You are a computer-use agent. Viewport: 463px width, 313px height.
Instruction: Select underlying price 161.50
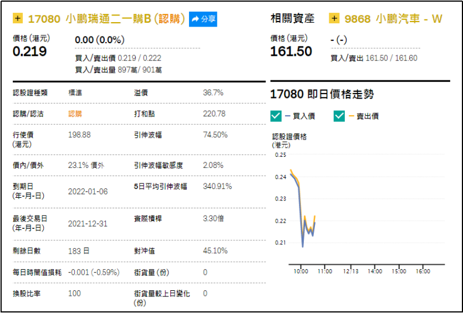(x=291, y=52)
